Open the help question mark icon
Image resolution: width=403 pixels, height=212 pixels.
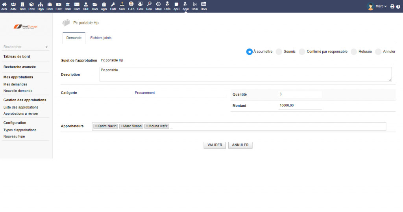click(398, 6)
